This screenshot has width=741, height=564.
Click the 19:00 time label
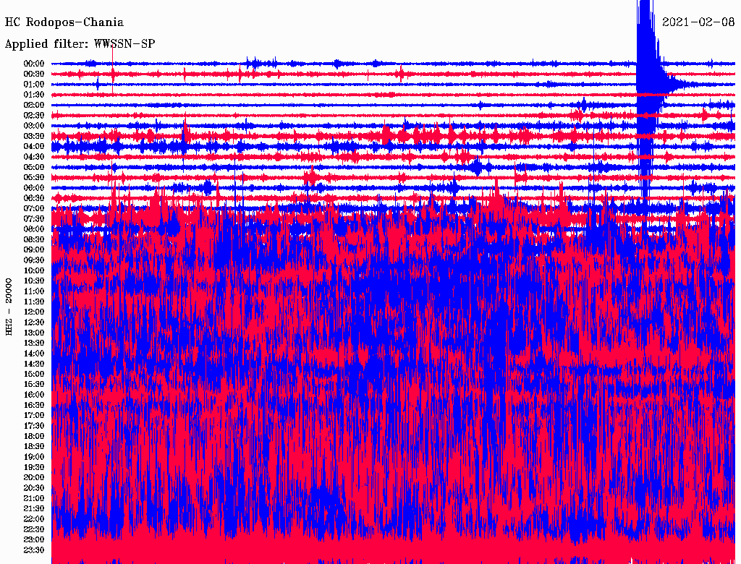34,457
